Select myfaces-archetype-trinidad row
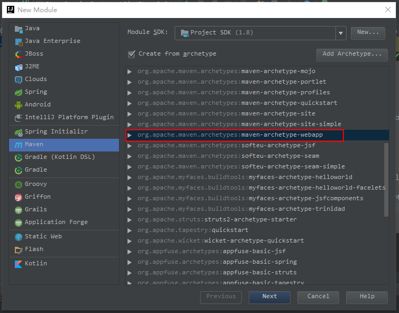 coord(257,209)
